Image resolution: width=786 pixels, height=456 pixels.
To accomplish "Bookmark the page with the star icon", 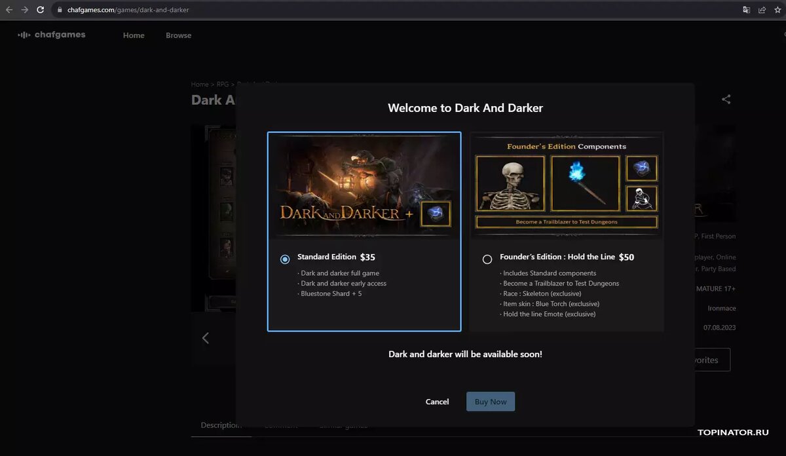I will point(777,10).
